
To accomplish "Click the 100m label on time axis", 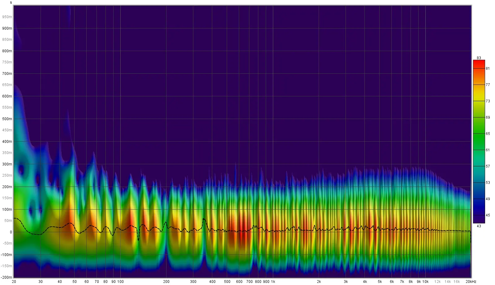I will tap(7, 209).
